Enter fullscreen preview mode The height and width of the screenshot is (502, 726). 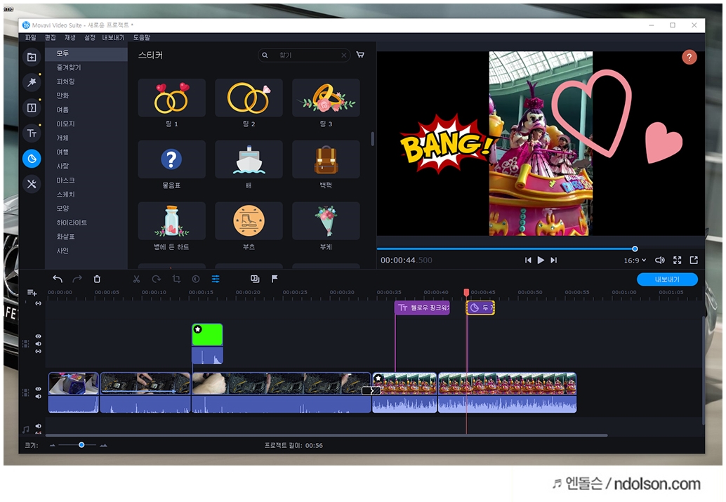coord(677,260)
